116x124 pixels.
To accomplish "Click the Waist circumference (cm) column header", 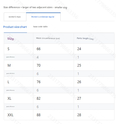I will pos(48,38).
